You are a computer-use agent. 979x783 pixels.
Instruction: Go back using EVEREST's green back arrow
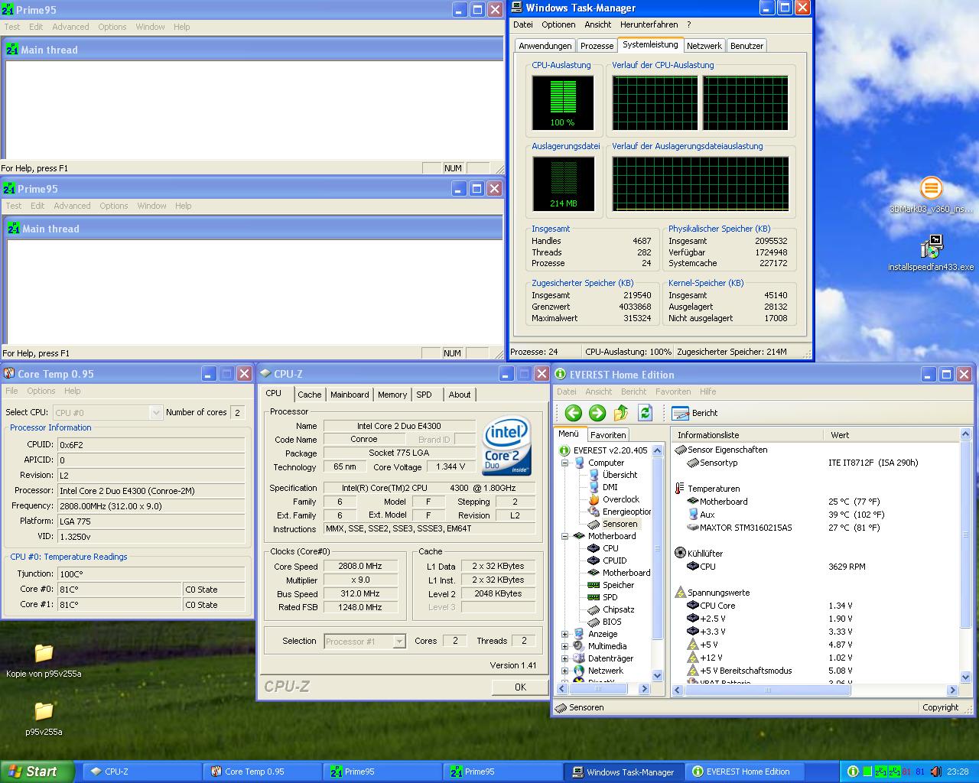[574, 413]
